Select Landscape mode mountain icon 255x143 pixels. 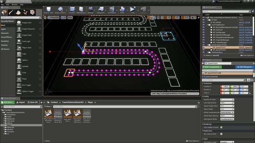[18, 12]
